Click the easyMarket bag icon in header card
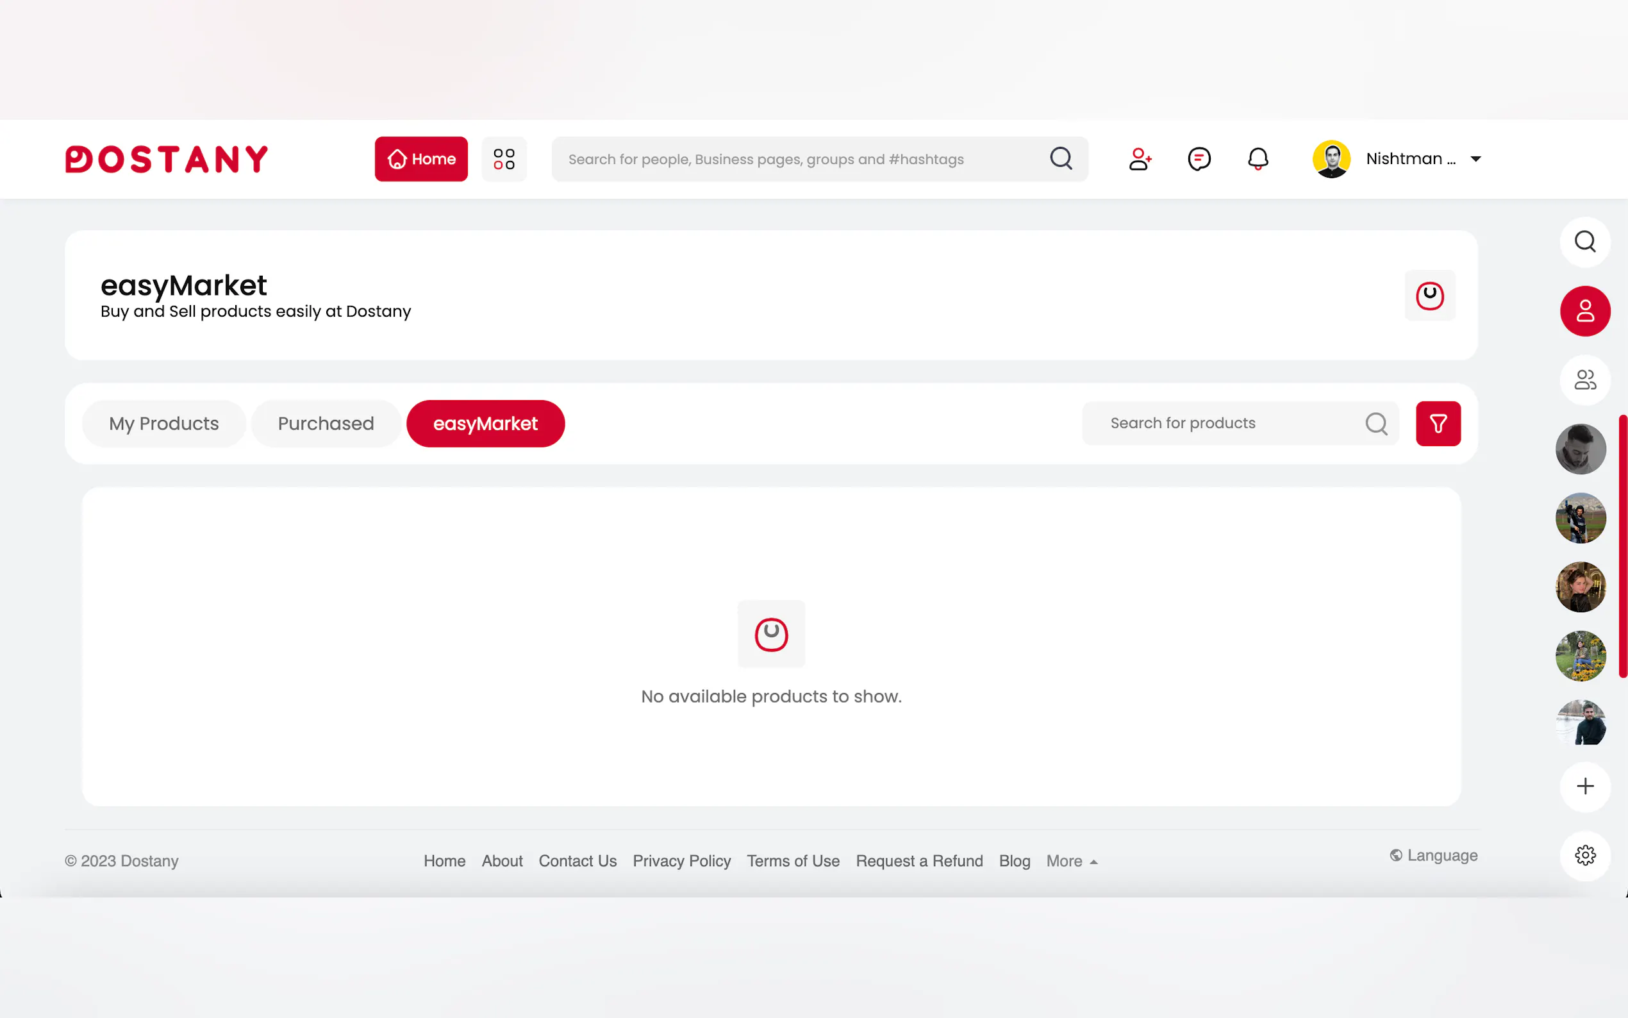 pos(1429,296)
